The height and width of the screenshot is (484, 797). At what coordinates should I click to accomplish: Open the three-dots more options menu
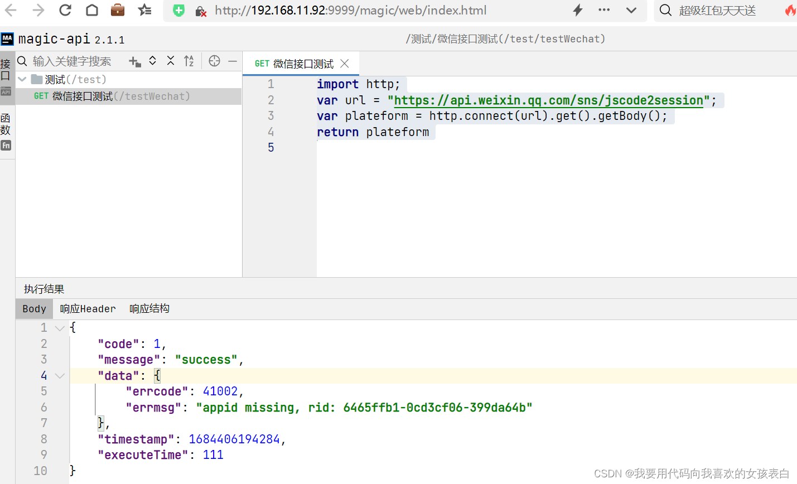pyautogui.click(x=604, y=10)
